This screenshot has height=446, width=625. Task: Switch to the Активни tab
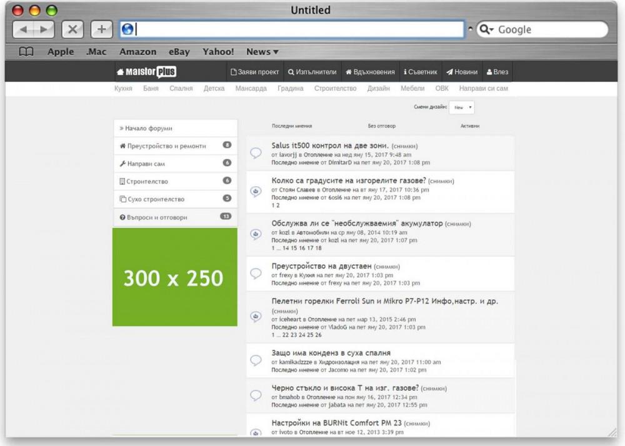[470, 126]
